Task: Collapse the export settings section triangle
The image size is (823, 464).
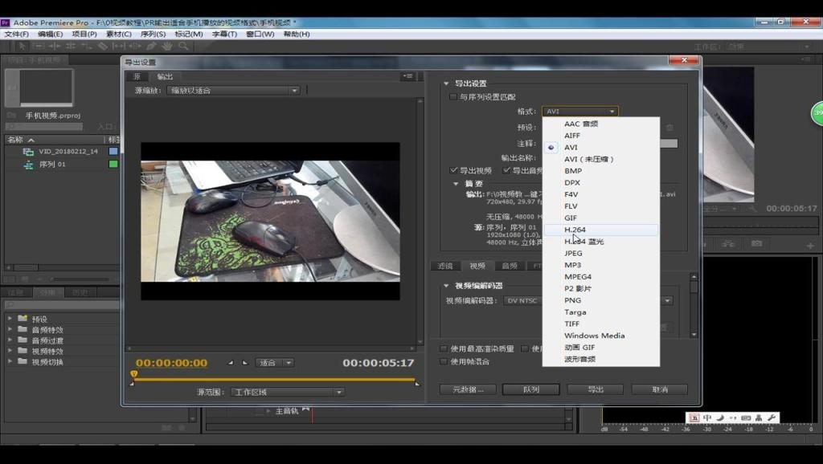Action: (x=446, y=83)
